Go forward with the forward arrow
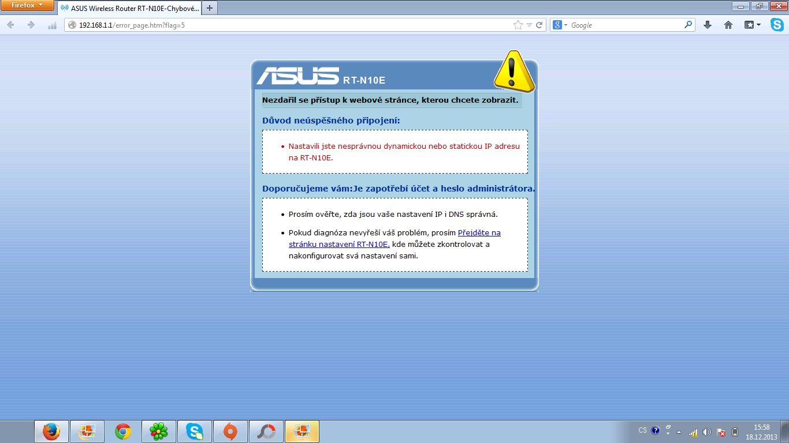 [31, 25]
